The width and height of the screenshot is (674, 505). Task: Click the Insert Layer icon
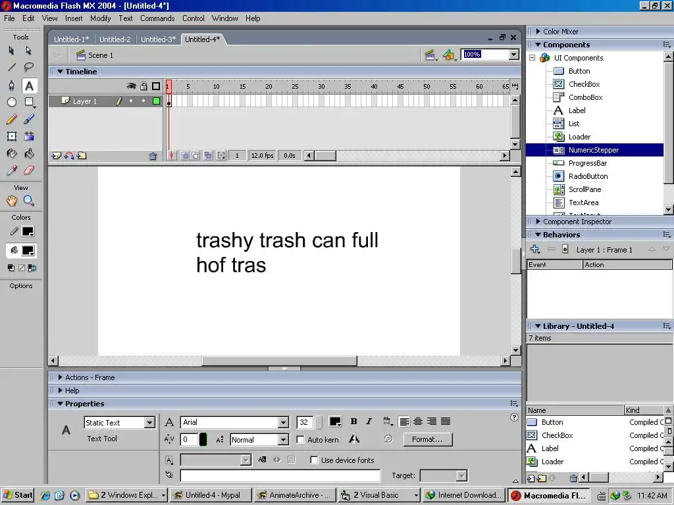tap(57, 156)
